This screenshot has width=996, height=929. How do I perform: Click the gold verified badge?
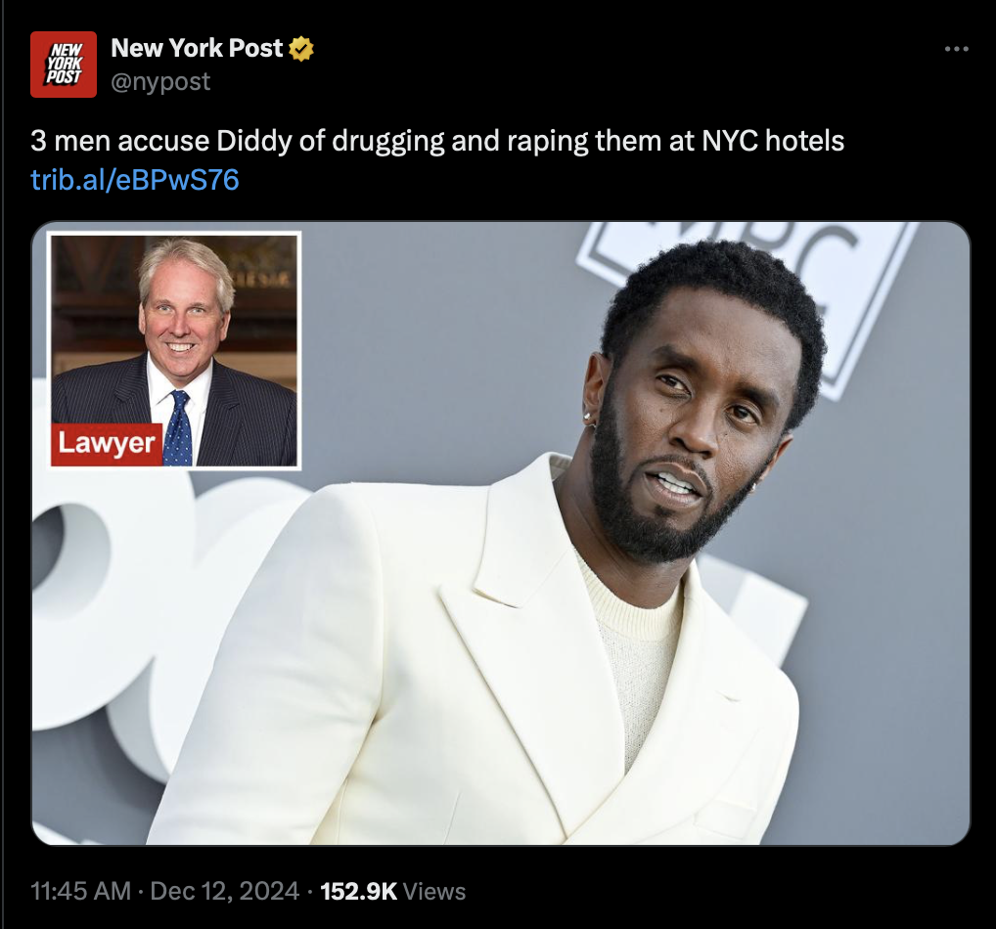click(301, 49)
